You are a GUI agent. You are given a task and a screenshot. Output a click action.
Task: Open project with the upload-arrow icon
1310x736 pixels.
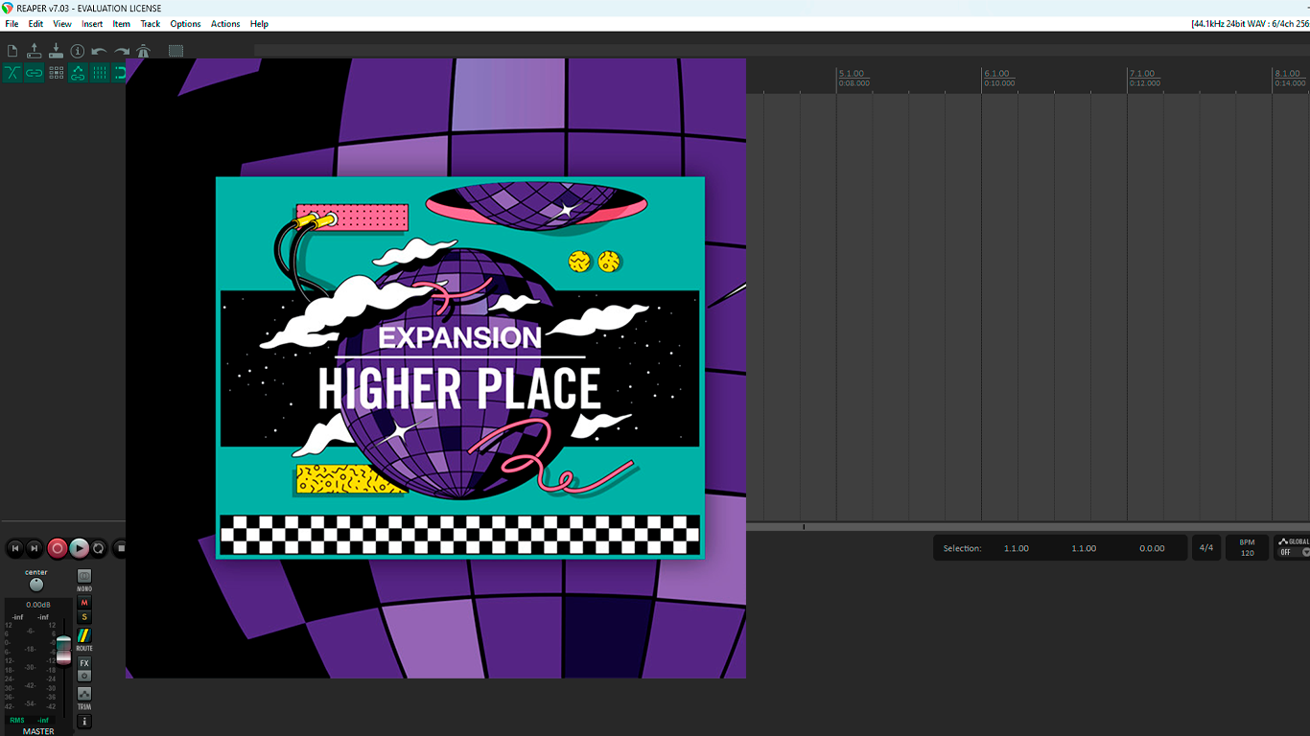pyautogui.click(x=34, y=51)
